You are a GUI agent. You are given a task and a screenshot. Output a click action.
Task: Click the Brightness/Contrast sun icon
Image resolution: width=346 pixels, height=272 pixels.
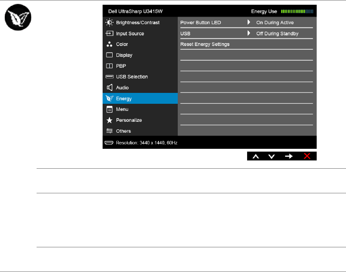(x=109, y=22)
